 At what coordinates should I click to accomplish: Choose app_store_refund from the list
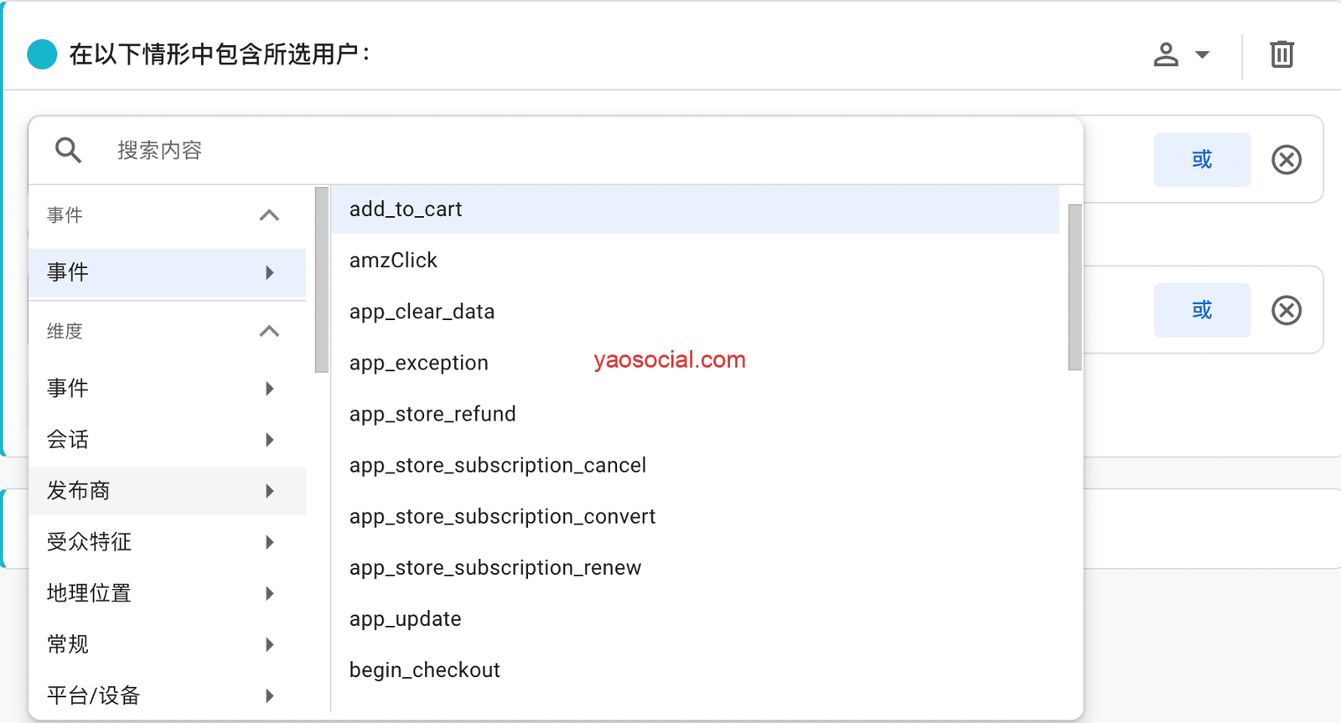pyautogui.click(x=432, y=414)
